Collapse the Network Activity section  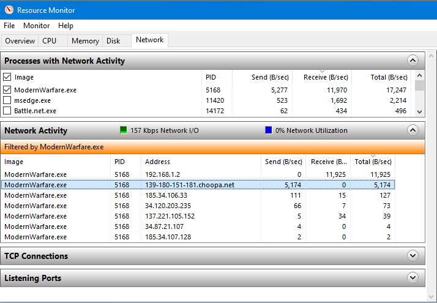pos(413,130)
